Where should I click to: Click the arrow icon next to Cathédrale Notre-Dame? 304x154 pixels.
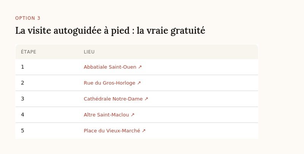(146, 99)
